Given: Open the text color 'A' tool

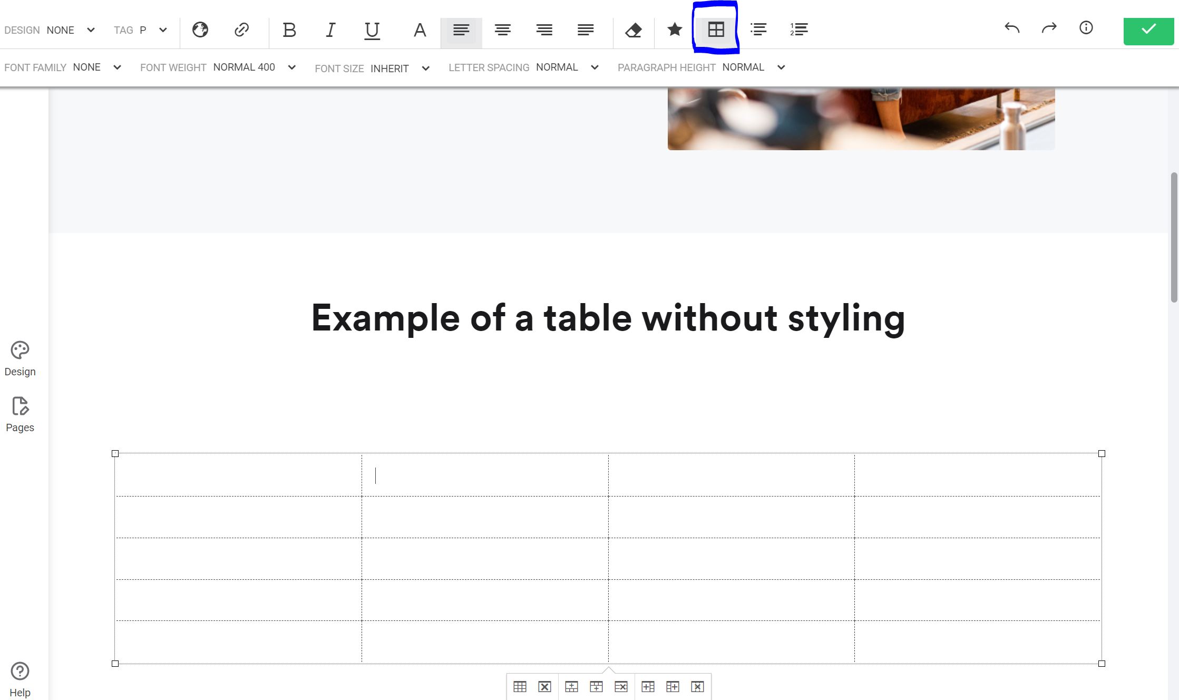Looking at the screenshot, I should pos(420,30).
